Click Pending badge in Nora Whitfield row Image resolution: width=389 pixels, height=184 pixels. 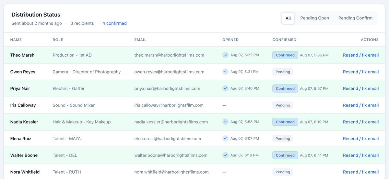tap(283, 172)
